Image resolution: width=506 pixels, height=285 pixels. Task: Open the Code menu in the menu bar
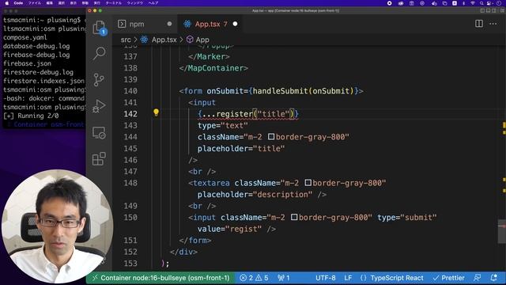tap(18, 3)
